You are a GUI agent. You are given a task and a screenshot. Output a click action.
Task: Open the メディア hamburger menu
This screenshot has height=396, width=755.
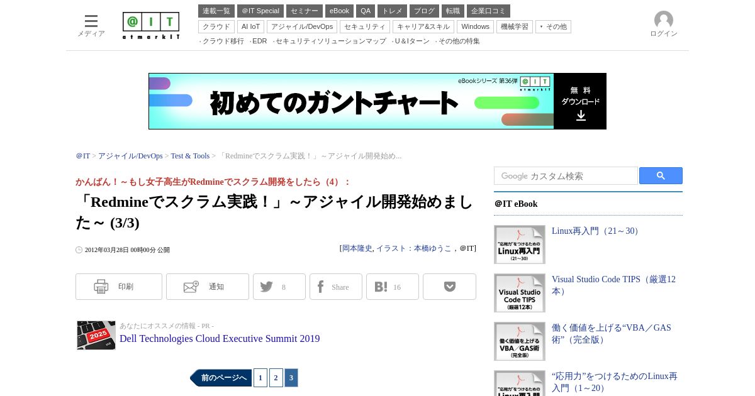(91, 25)
